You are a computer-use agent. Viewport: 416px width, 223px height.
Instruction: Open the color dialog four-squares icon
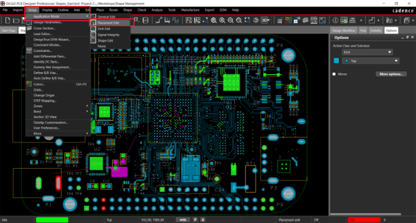click(x=289, y=20)
